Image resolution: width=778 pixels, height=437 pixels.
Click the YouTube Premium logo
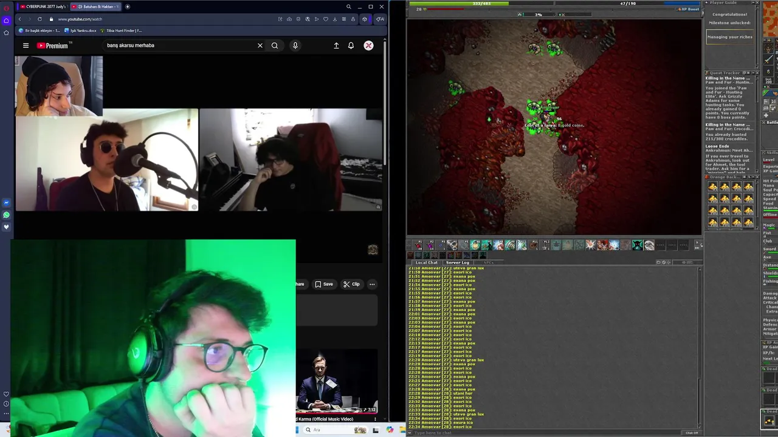pyautogui.click(x=52, y=46)
